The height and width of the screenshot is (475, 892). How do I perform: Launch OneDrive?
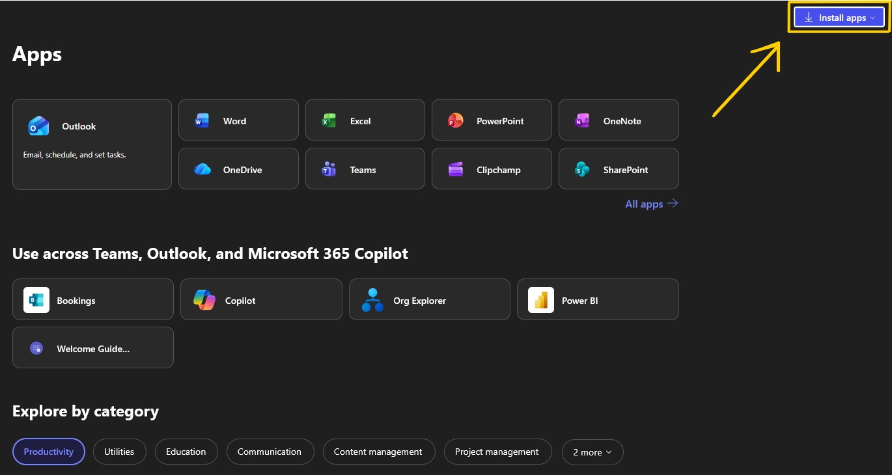(238, 169)
